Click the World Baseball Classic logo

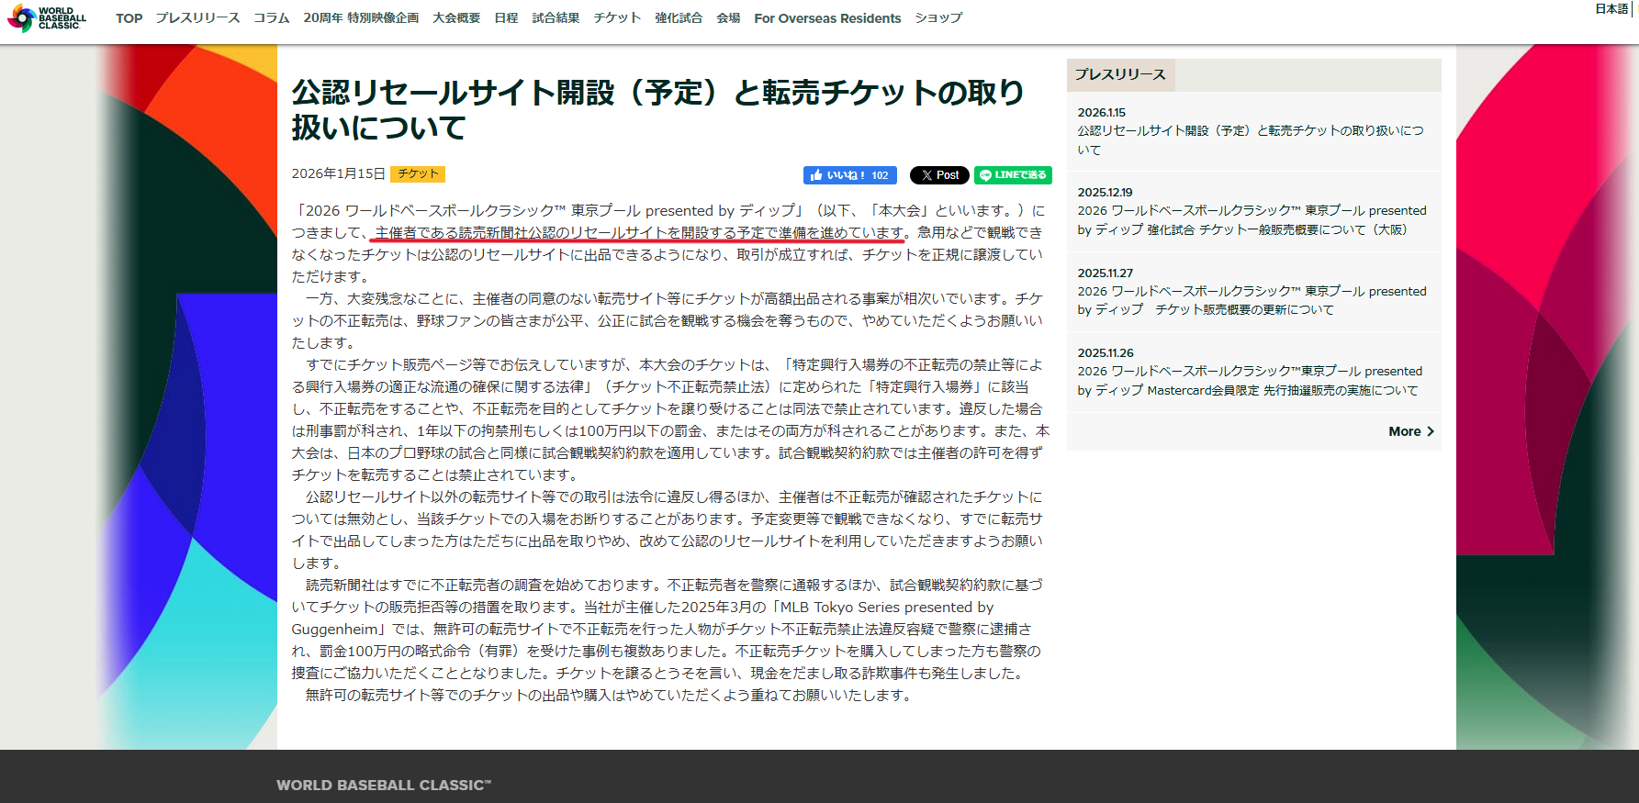(48, 18)
